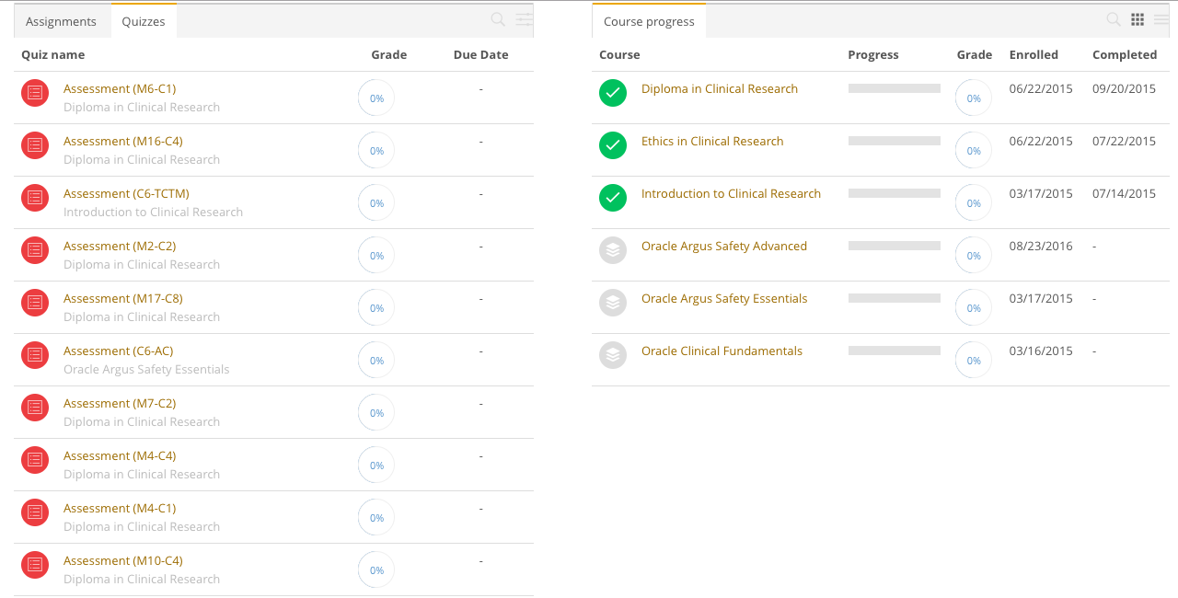Click 0% grade circle for Assessment (M6-C1)
1178x598 pixels.
pos(376,98)
